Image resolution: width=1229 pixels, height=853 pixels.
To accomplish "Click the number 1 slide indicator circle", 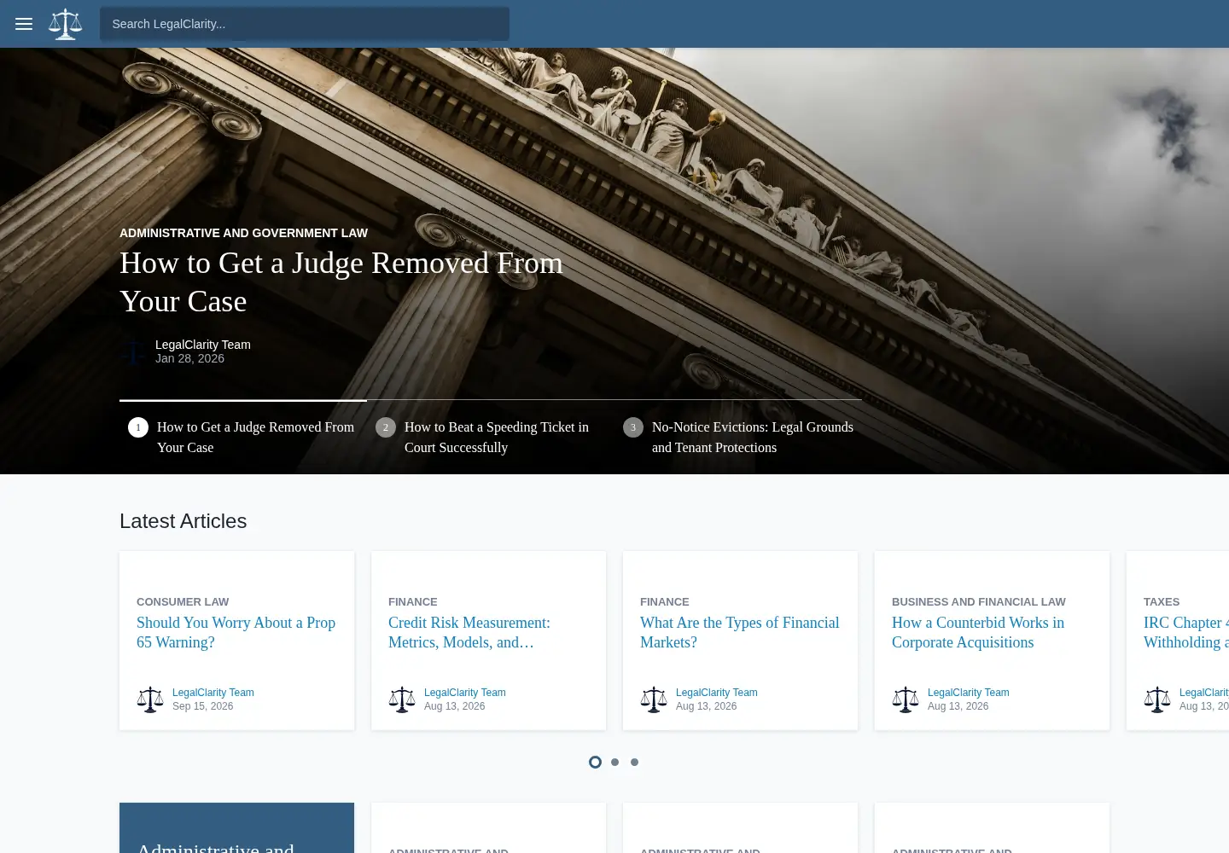I will pyautogui.click(x=138, y=427).
